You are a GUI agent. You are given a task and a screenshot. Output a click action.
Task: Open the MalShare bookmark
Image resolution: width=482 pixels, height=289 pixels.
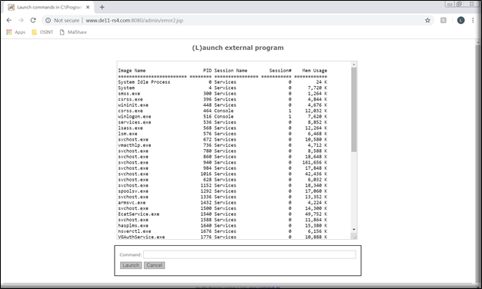(x=73, y=32)
